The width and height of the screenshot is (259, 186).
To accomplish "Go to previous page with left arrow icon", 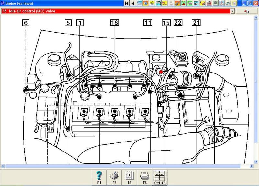I will (x=133, y=3).
